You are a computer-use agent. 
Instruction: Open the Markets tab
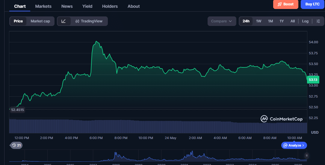[43, 6]
